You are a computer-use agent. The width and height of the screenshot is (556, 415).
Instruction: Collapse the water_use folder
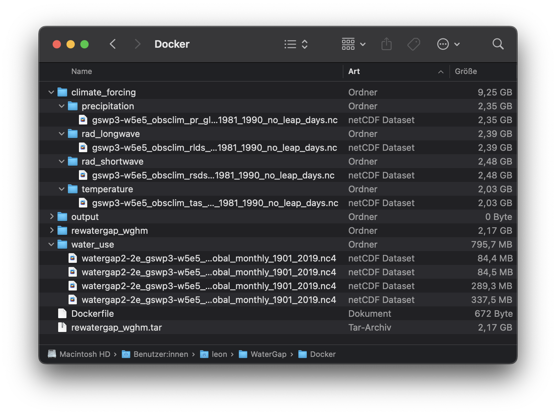click(x=51, y=245)
